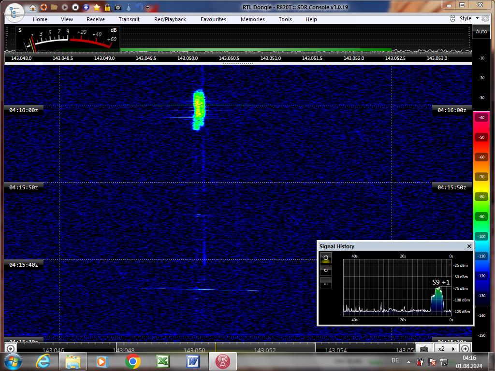Open the media player taskbar icon
Image resolution: width=495 pixels, height=371 pixels.
pyautogui.click(x=102, y=361)
